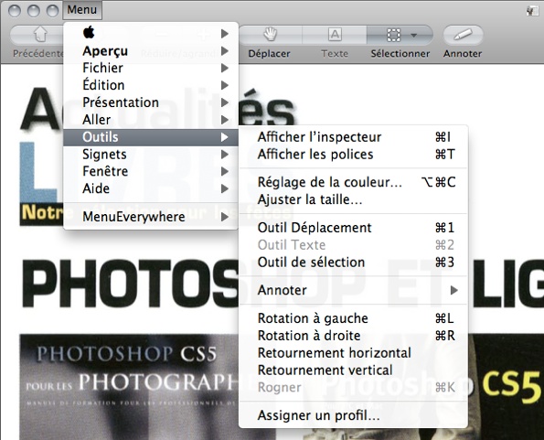Select Outil de sélection
The width and height of the screenshot is (544, 440).
coord(354,263)
